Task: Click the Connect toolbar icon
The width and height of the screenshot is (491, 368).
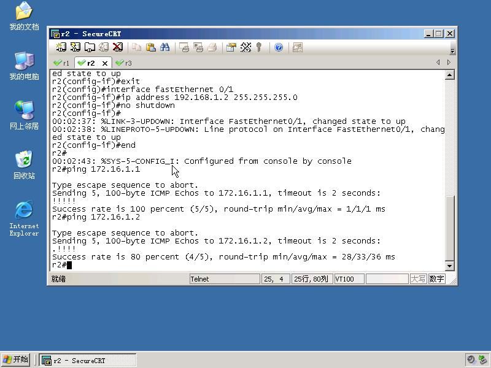Action: [x=61, y=47]
